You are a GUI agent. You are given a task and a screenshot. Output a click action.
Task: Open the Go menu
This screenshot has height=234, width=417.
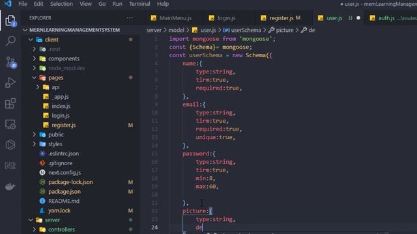102,4
